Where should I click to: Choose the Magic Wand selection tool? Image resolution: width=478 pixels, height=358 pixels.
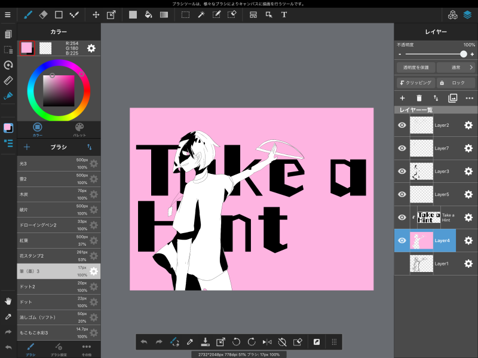click(201, 14)
